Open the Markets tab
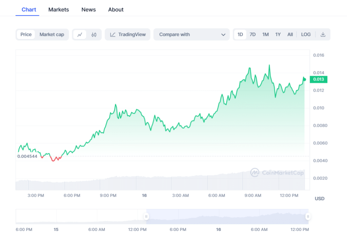This screenshot has width=347, height=236. click(x=59, y=9)
